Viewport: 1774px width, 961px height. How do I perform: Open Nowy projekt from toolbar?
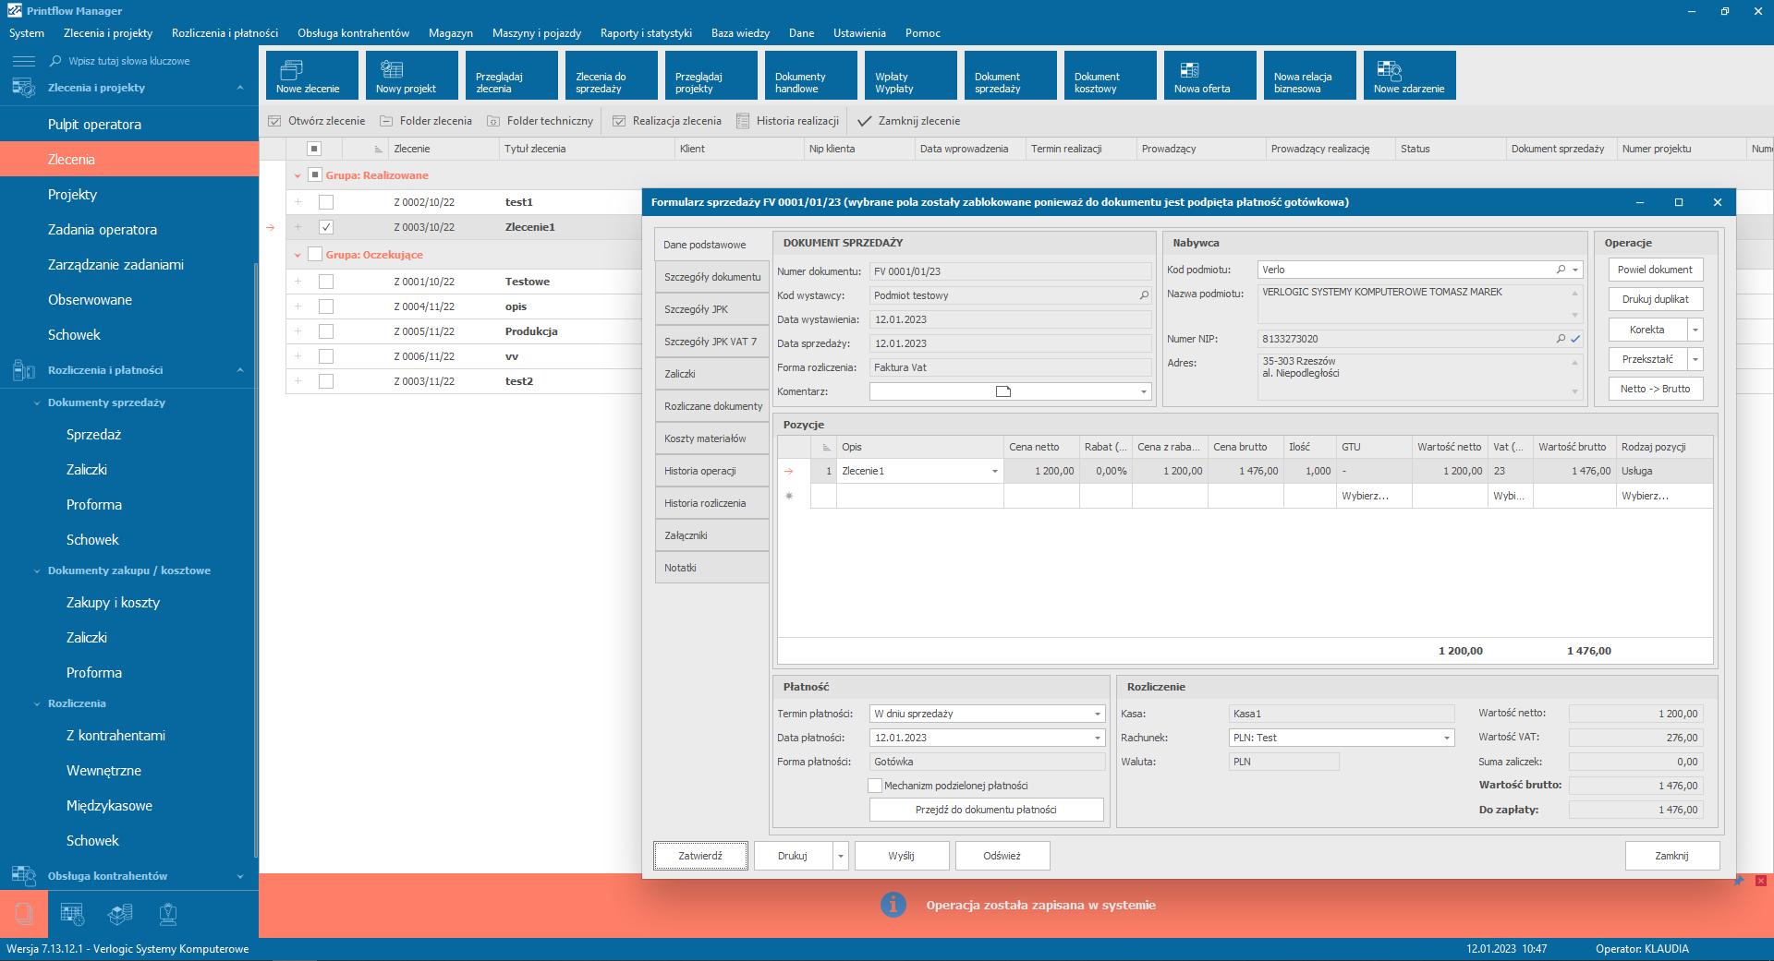click(x=392, y=69)
